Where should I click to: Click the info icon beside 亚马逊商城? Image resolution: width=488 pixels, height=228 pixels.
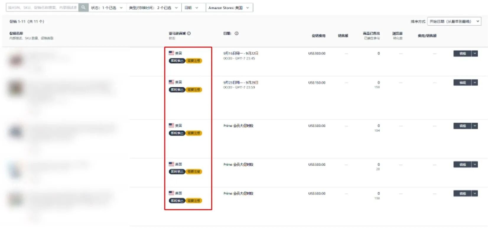[189, 33]
